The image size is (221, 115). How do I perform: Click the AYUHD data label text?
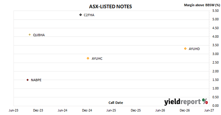pyautogui.click(x=194, y=49)
